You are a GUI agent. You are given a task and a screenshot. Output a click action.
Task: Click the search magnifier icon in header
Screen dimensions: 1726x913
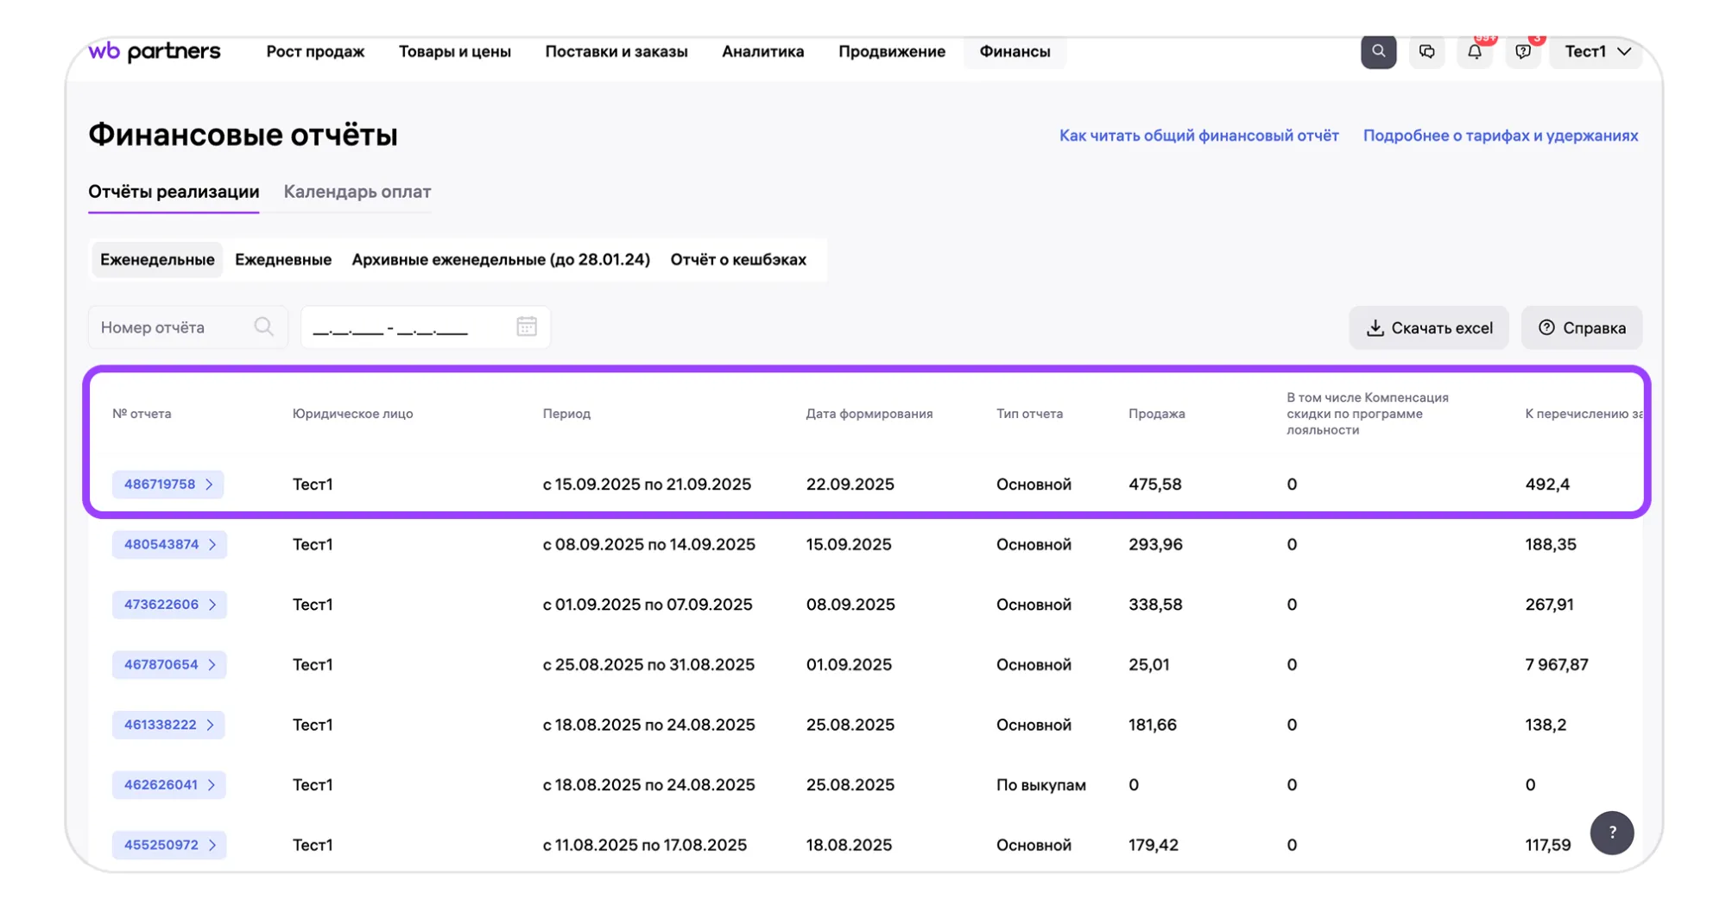(x=1378, y=52)
